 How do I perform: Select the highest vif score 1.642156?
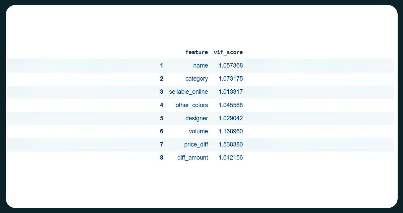tap(230, 158)
